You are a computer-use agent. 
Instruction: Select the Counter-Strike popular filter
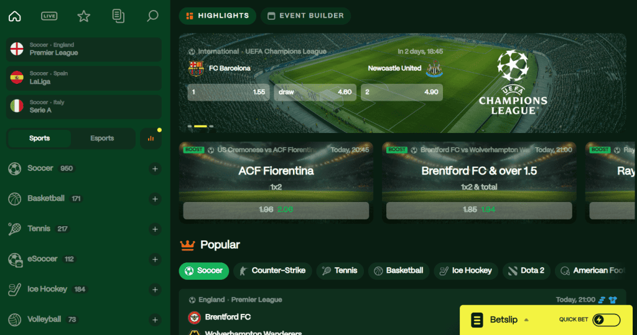(272, 271)
